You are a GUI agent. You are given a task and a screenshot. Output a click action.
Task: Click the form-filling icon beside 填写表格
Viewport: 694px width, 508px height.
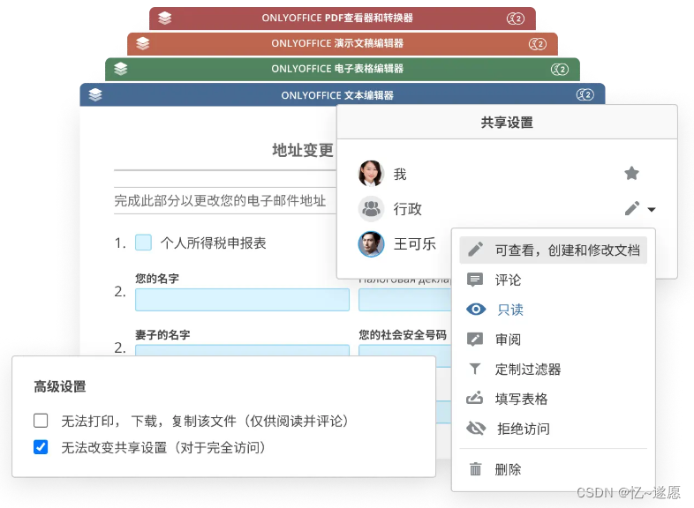pyautogui.click(x=474, y=399)
